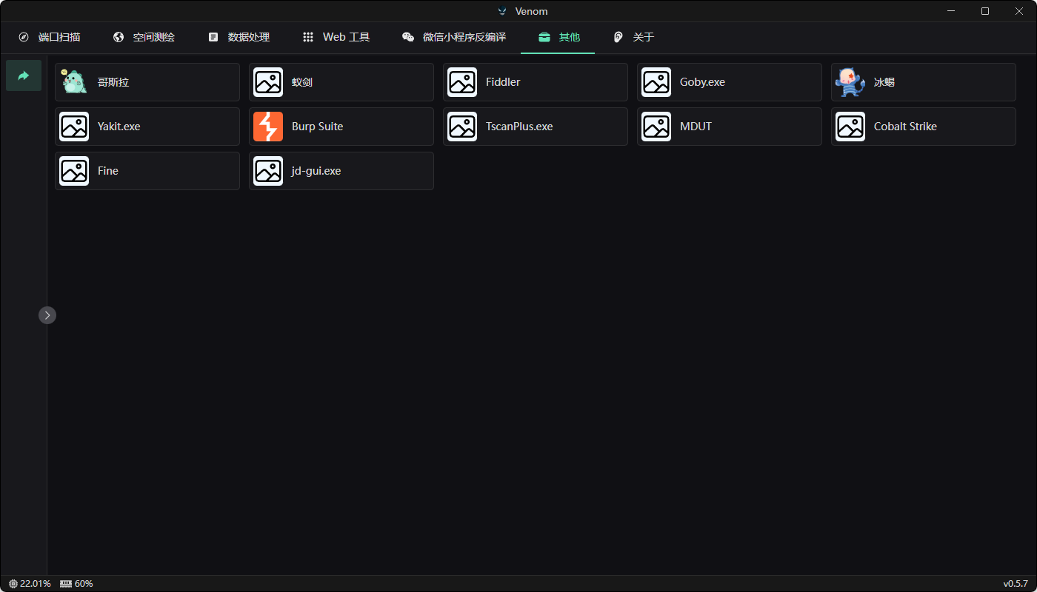
Task: Launch 哥斯拉 via its green dinosaur icon
Action: 74,82
